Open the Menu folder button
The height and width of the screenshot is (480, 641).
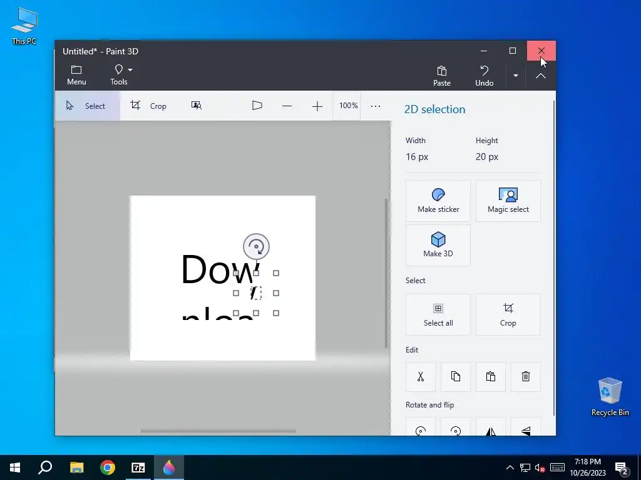76,75
